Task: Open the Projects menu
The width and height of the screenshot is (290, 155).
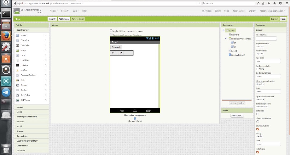Action: tap(53, 11)
